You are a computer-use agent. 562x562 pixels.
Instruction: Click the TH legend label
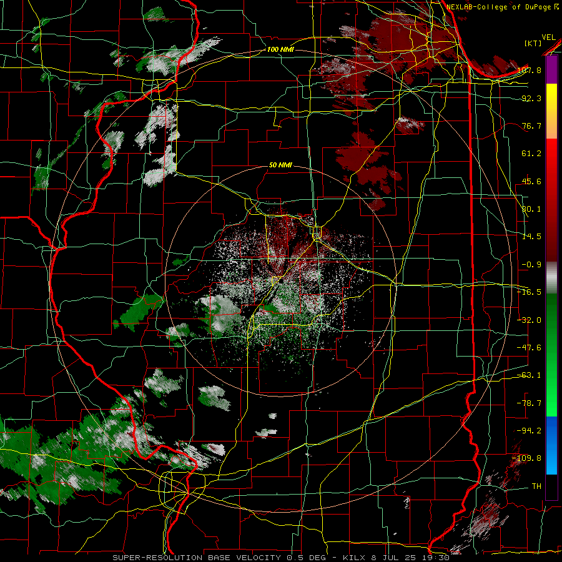pos(536,486)
